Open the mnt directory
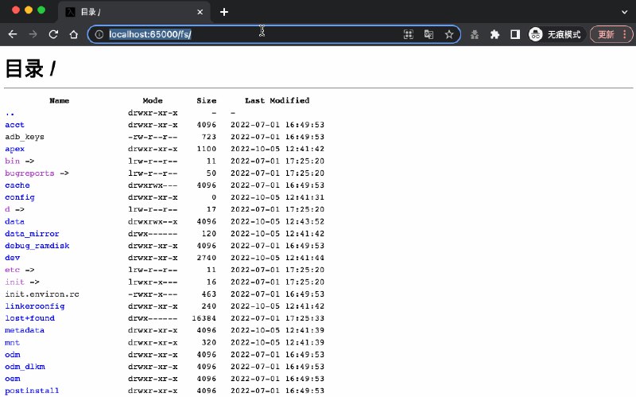The width and height of the screenshot is (636, 397). pos(12,343)
